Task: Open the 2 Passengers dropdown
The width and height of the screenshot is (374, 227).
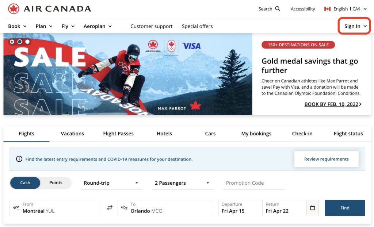Action: (182, 183)
